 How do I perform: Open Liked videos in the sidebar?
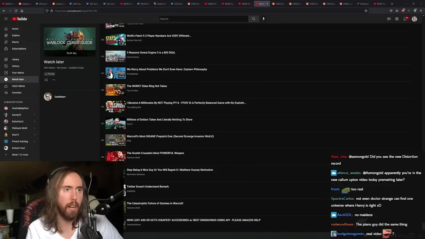[19, 86]
